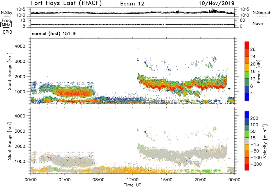
Task: Click the '2000' tick in the power panel
Action: pyautogui.click(x=20, y=76)
